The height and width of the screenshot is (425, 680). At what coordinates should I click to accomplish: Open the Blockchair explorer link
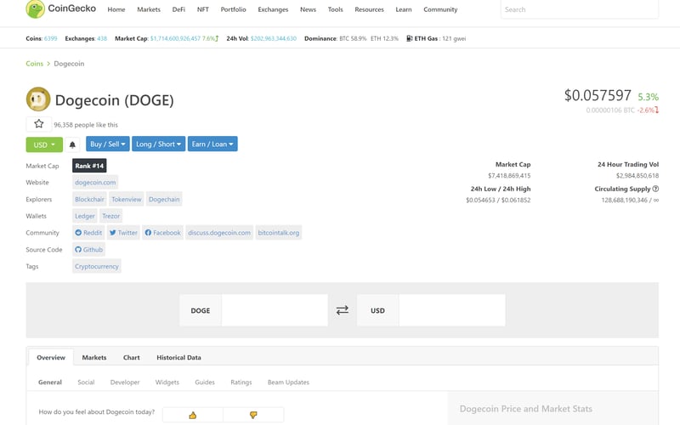tap(89, 200)
